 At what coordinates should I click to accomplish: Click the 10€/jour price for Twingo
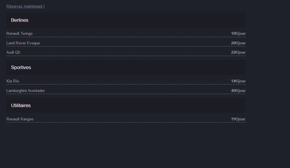click(x=238, y=33)
